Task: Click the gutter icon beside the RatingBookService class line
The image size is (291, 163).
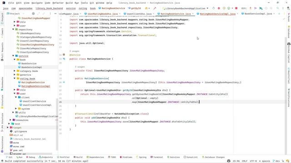Action: pyautogui.click(x=64, y=59)
